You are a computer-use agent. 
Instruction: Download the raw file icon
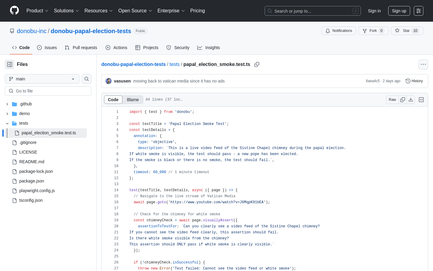pos(411,100)
